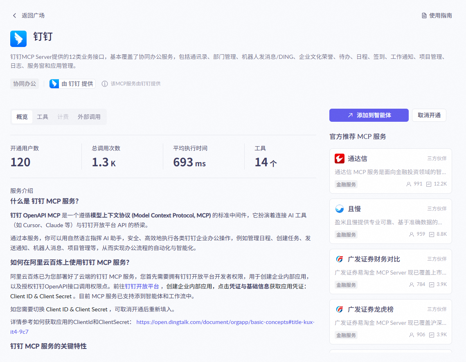Open the 钉钉开放平台 hyperlink
Screen dimensions: 466x362
(x=142, y=286)
